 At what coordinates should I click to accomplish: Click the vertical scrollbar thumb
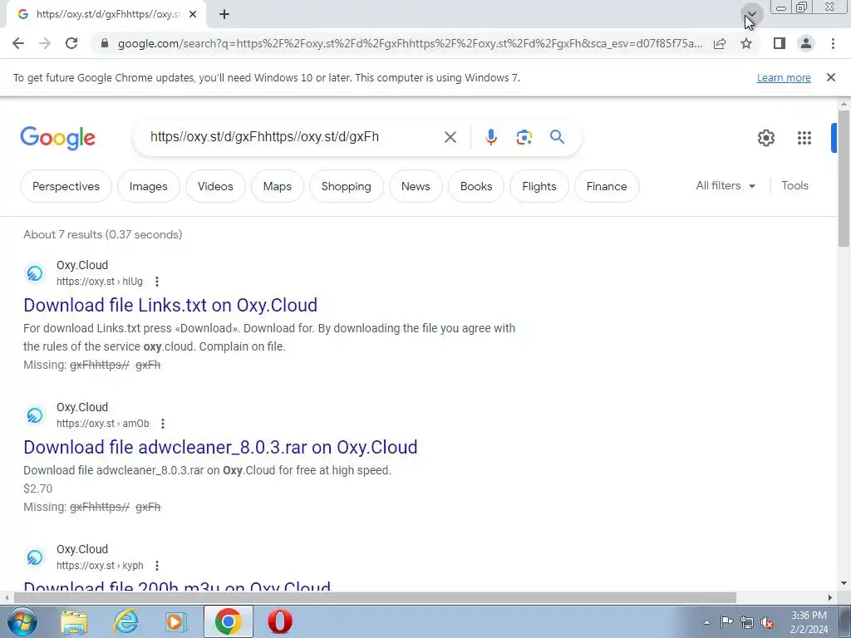pos(844,178)
